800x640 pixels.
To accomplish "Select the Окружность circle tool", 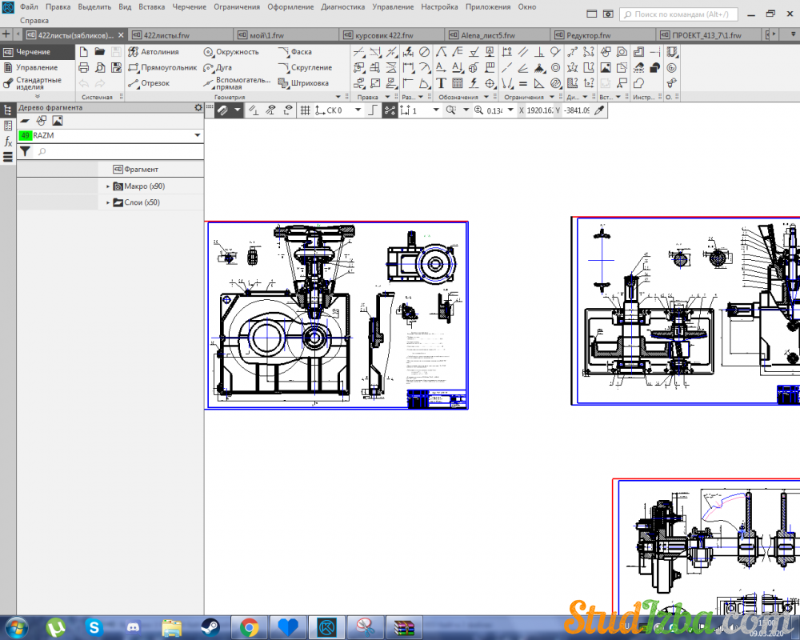I will pos(231,52).
